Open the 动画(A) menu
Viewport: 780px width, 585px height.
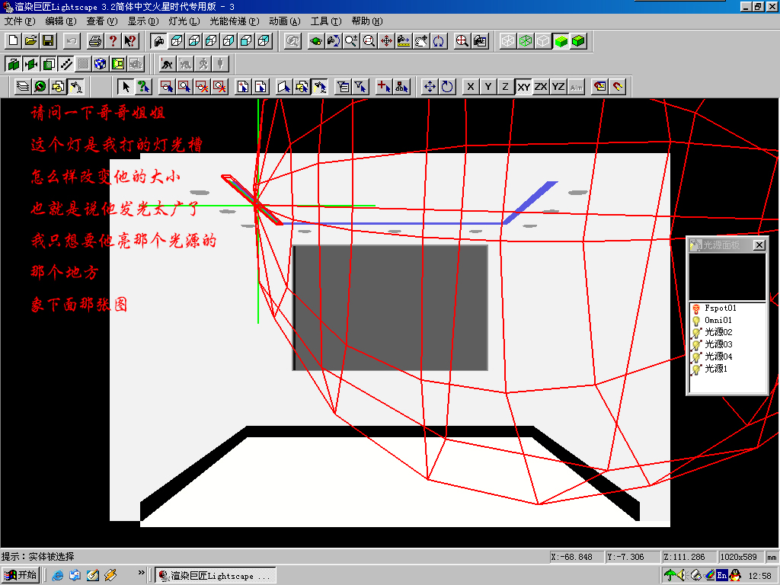pos(285,21)
